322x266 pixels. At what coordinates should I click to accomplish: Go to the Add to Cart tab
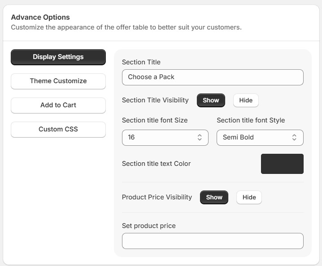pos(58,105)
